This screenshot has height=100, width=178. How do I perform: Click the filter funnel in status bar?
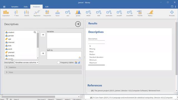pyautogui.click(x=7, y=99)
